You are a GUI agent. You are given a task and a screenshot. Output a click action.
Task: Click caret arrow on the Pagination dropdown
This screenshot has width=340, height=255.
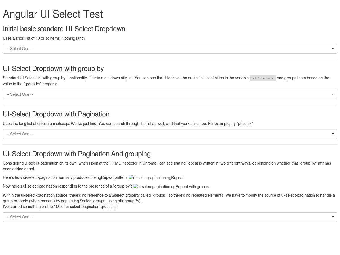[333, 134]
